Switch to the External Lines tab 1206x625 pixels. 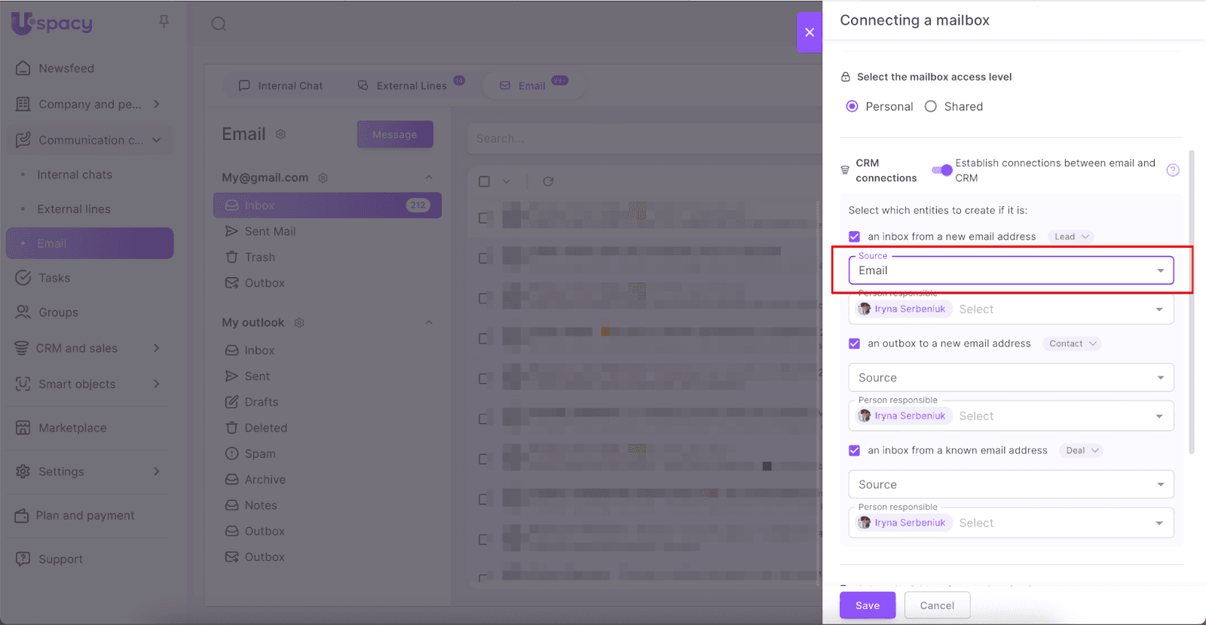tap(403, 86)
